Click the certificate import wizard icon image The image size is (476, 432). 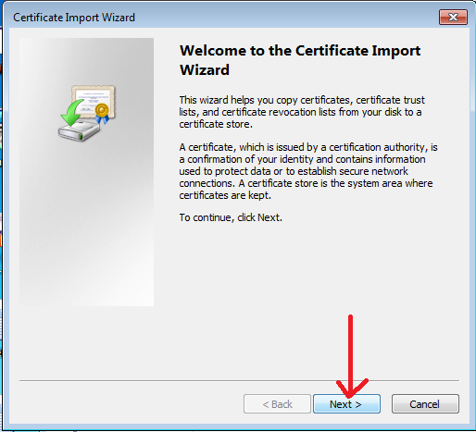(x=87, y=113)
